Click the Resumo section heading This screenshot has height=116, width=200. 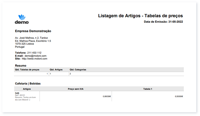pyautogui.click(x=20, y=65)
